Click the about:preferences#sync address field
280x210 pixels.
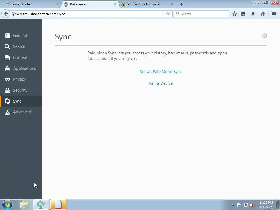96,14
